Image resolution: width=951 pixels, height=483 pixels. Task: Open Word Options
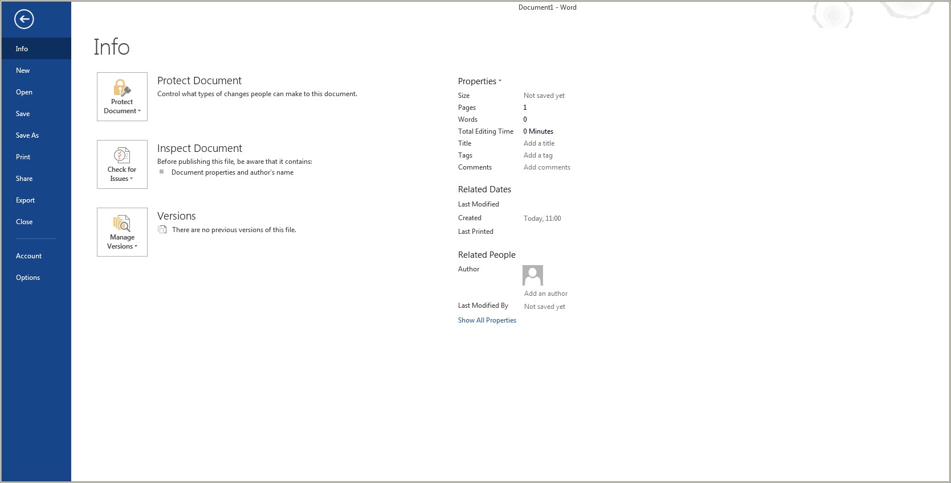36,278
